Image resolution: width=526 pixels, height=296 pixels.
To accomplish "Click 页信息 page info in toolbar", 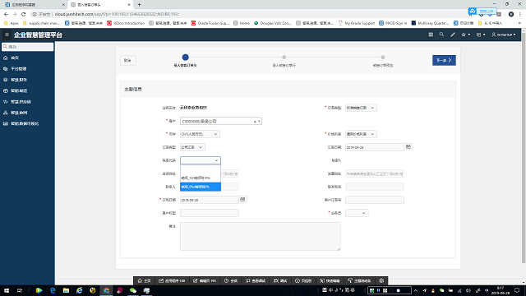I will coord(303,280).
